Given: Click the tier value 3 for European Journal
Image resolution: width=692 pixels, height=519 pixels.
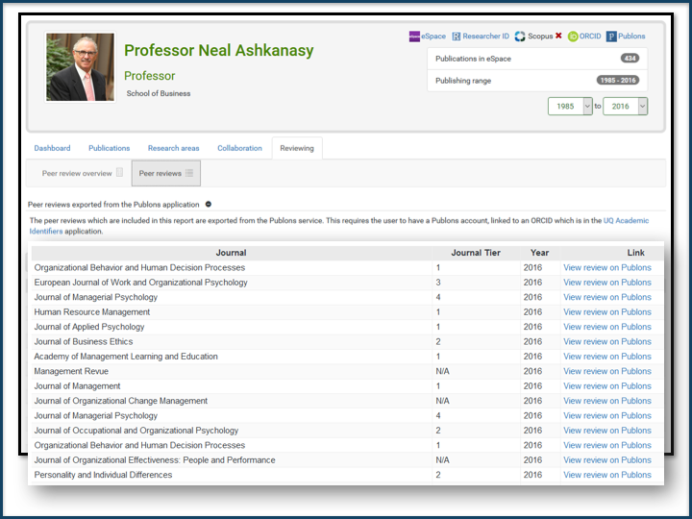Looking at the screenshot, I should [438, 283].
